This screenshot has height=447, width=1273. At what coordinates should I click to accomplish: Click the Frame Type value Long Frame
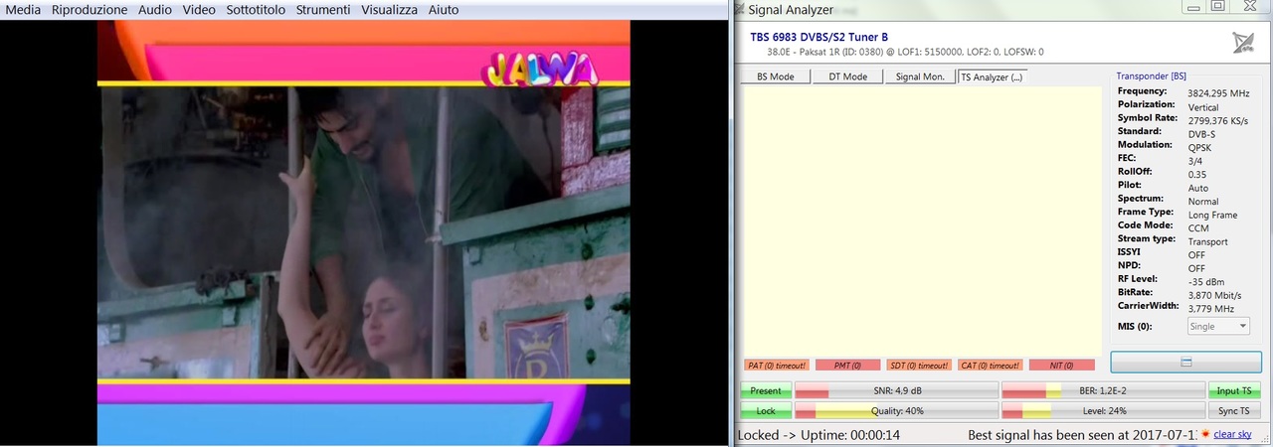click(x=1212, y=214)
